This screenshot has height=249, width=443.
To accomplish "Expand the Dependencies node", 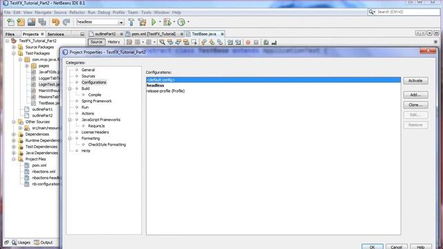I will pyautogui.click(x=14, y=134).
